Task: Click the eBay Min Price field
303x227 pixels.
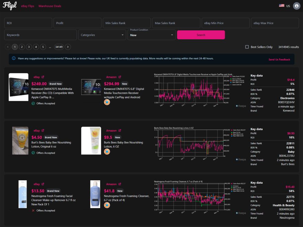Action: tap(226, 23)
